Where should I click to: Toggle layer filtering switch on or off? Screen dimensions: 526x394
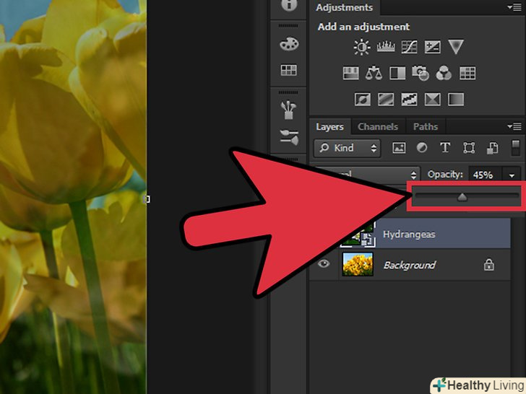[516, 148]
